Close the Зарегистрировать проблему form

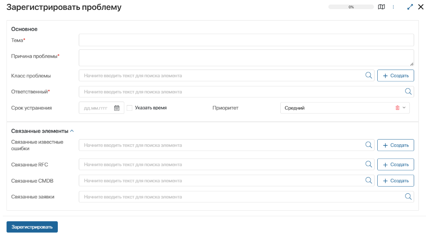(420, 7)
